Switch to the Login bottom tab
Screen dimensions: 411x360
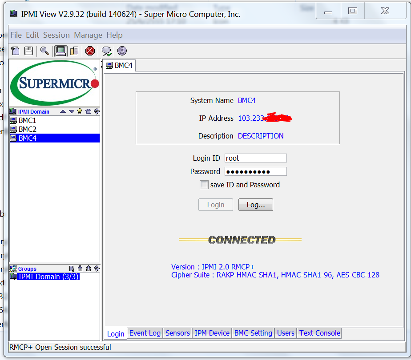[116, 334]
